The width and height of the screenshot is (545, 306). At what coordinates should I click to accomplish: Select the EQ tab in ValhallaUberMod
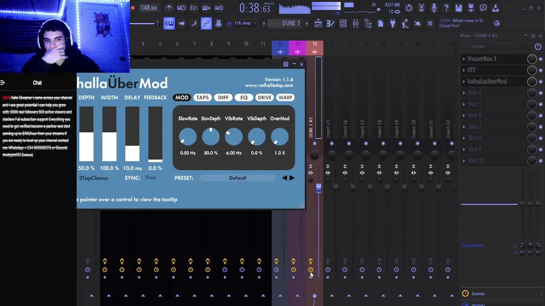[244, 98]
